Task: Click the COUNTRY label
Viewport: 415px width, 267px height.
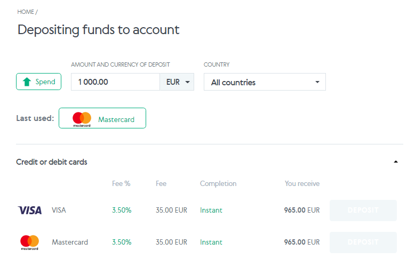Action: click(217, 64)
